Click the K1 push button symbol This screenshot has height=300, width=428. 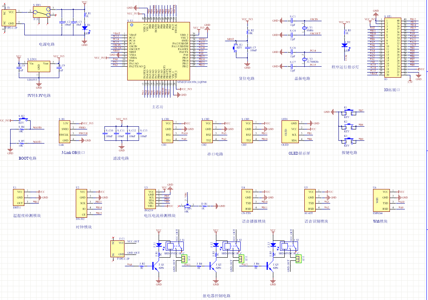[x=349, y=112]
